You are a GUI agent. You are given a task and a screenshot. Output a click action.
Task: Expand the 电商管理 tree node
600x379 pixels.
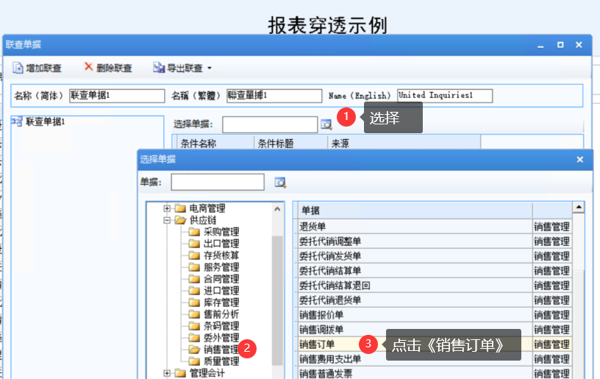point(167,208)
